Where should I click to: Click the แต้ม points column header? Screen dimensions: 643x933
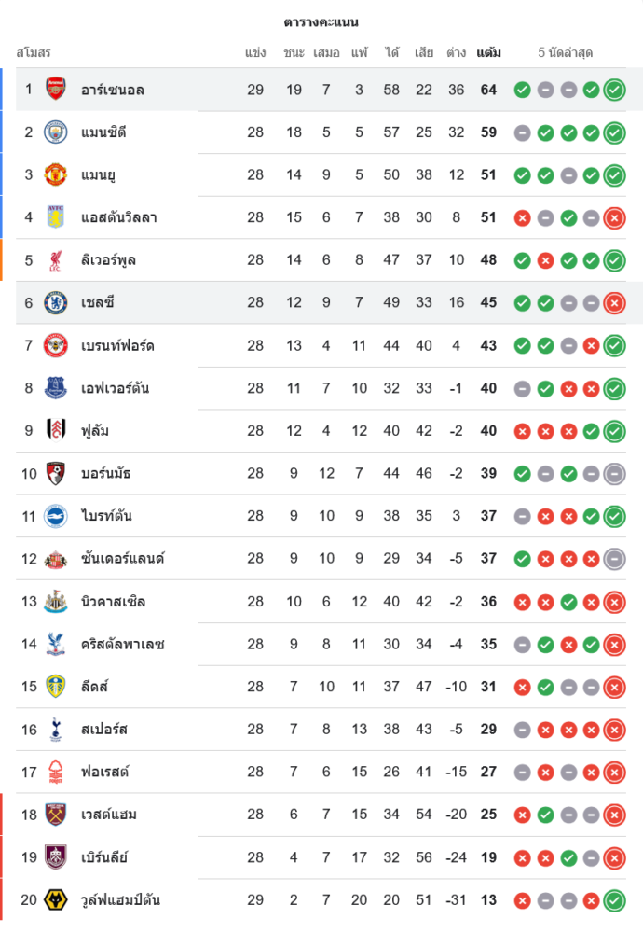(x=488, y=53)
